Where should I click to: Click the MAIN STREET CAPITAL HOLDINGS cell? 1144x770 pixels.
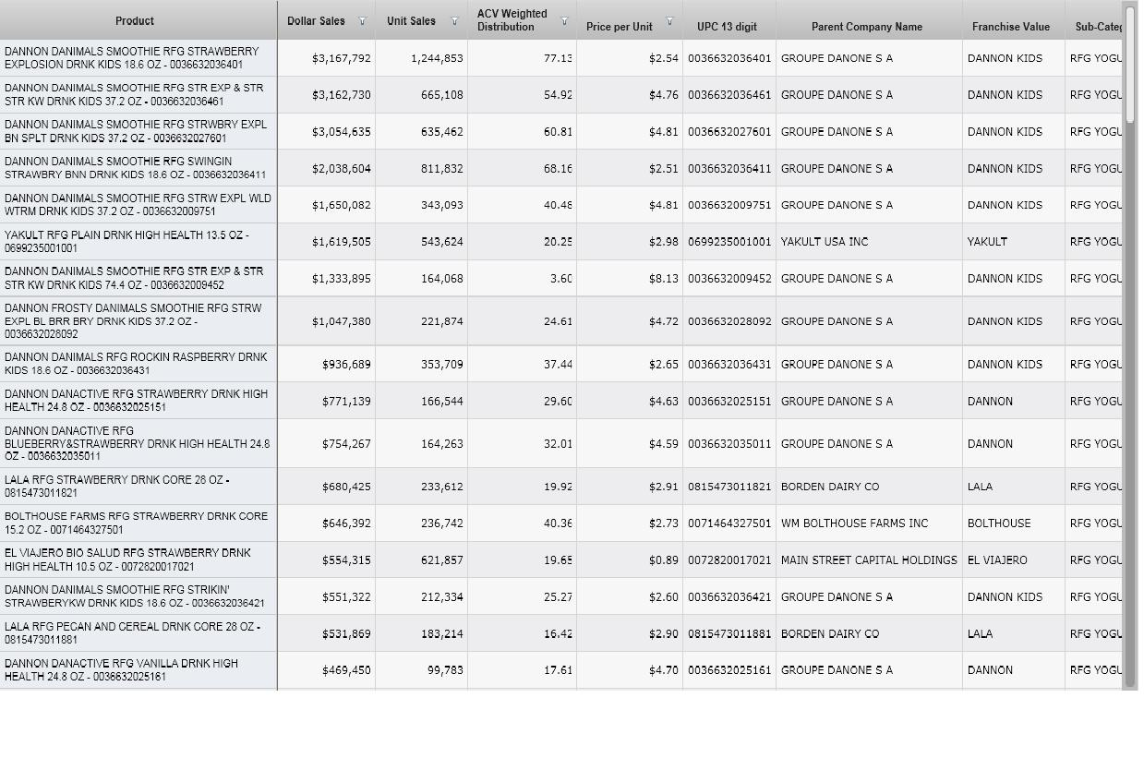point(868,560)
